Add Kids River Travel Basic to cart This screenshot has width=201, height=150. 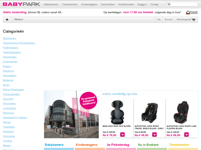pyautogui.click(x=155, y=135)
